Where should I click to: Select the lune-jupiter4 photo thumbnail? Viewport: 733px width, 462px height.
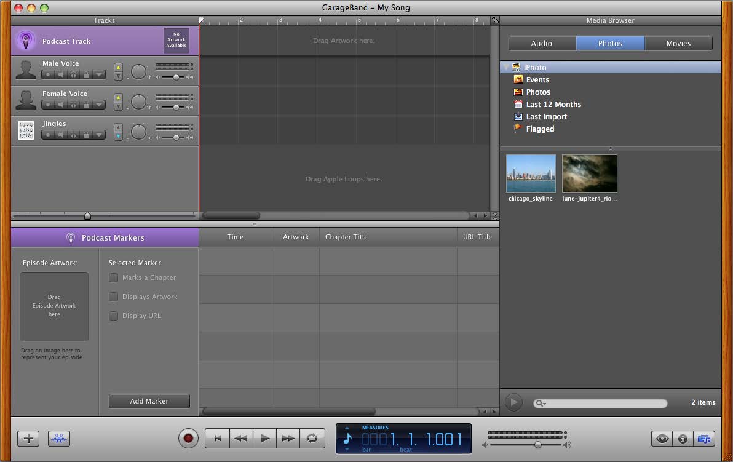(x=590, y=173)
